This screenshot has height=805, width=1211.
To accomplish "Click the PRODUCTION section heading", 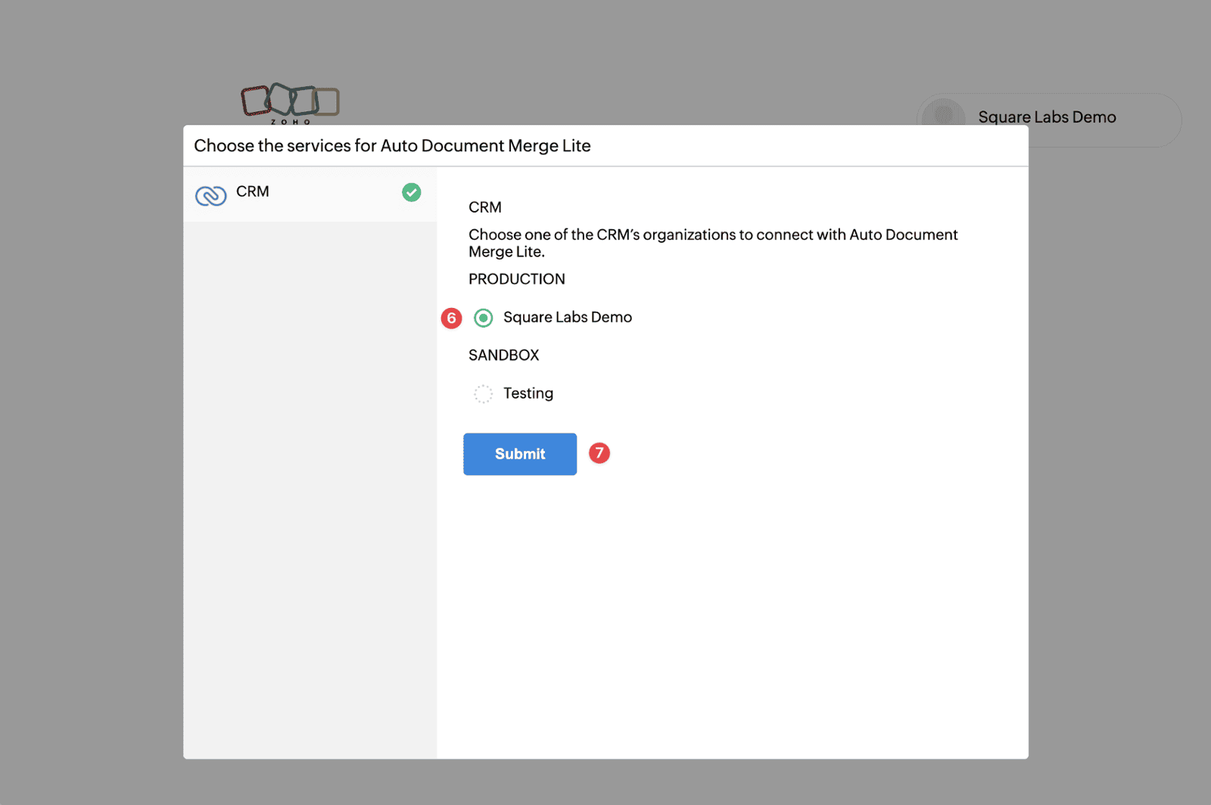I will pyautogui.click(x=517, y=279).
